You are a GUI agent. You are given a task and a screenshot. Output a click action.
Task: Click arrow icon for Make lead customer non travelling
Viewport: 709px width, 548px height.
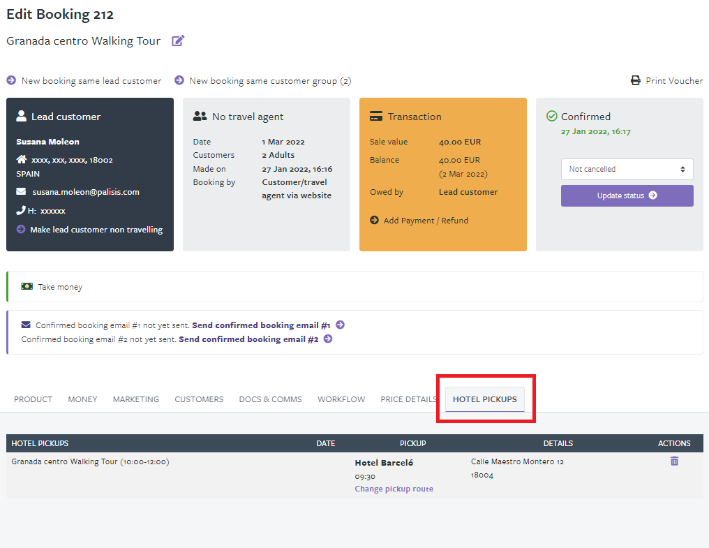21,229
